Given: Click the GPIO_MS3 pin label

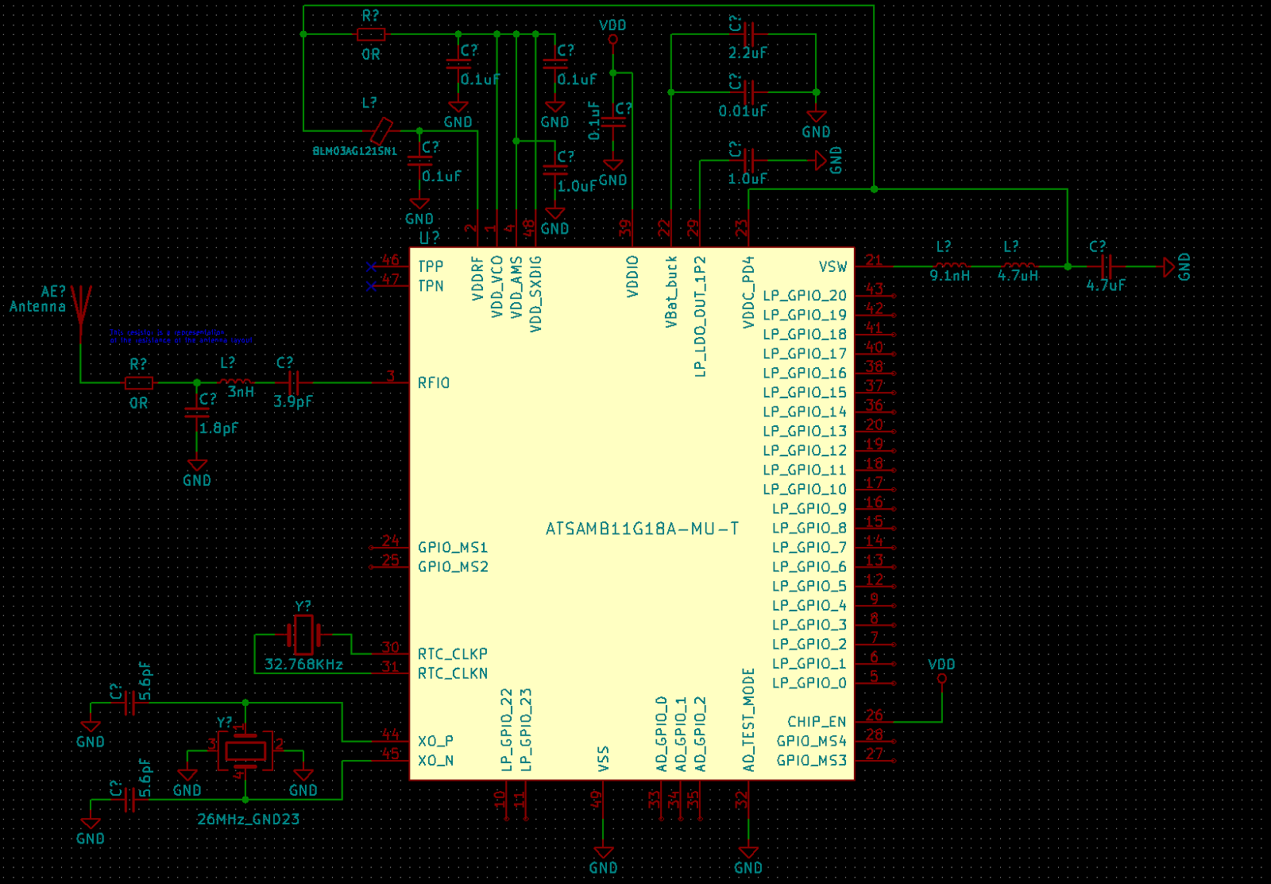Looking at the screenshot, I should 812,761.
